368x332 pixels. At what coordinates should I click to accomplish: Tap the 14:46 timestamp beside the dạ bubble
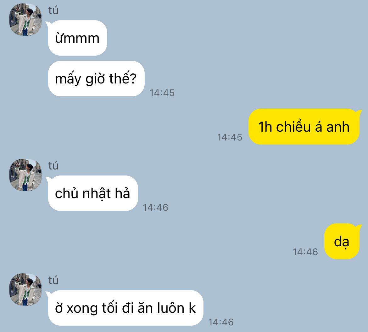tap(305, 252)
